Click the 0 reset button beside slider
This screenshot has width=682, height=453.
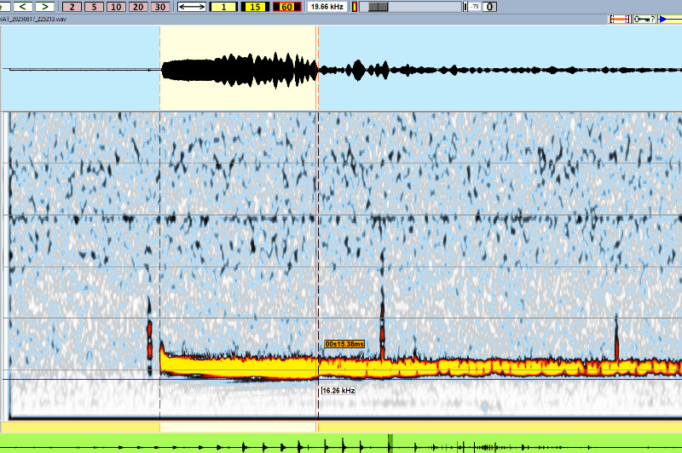point(490,7)
